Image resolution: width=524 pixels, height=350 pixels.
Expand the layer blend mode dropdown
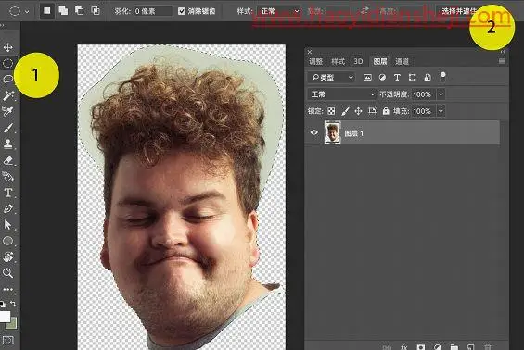click(342, 94)
